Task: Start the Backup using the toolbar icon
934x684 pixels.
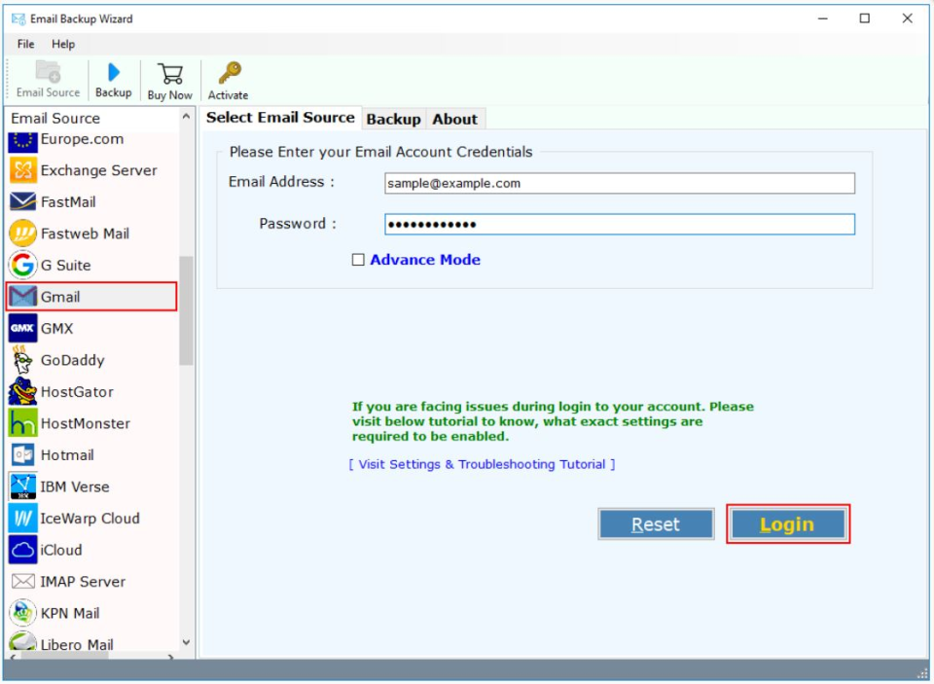Action: [113, 78]
